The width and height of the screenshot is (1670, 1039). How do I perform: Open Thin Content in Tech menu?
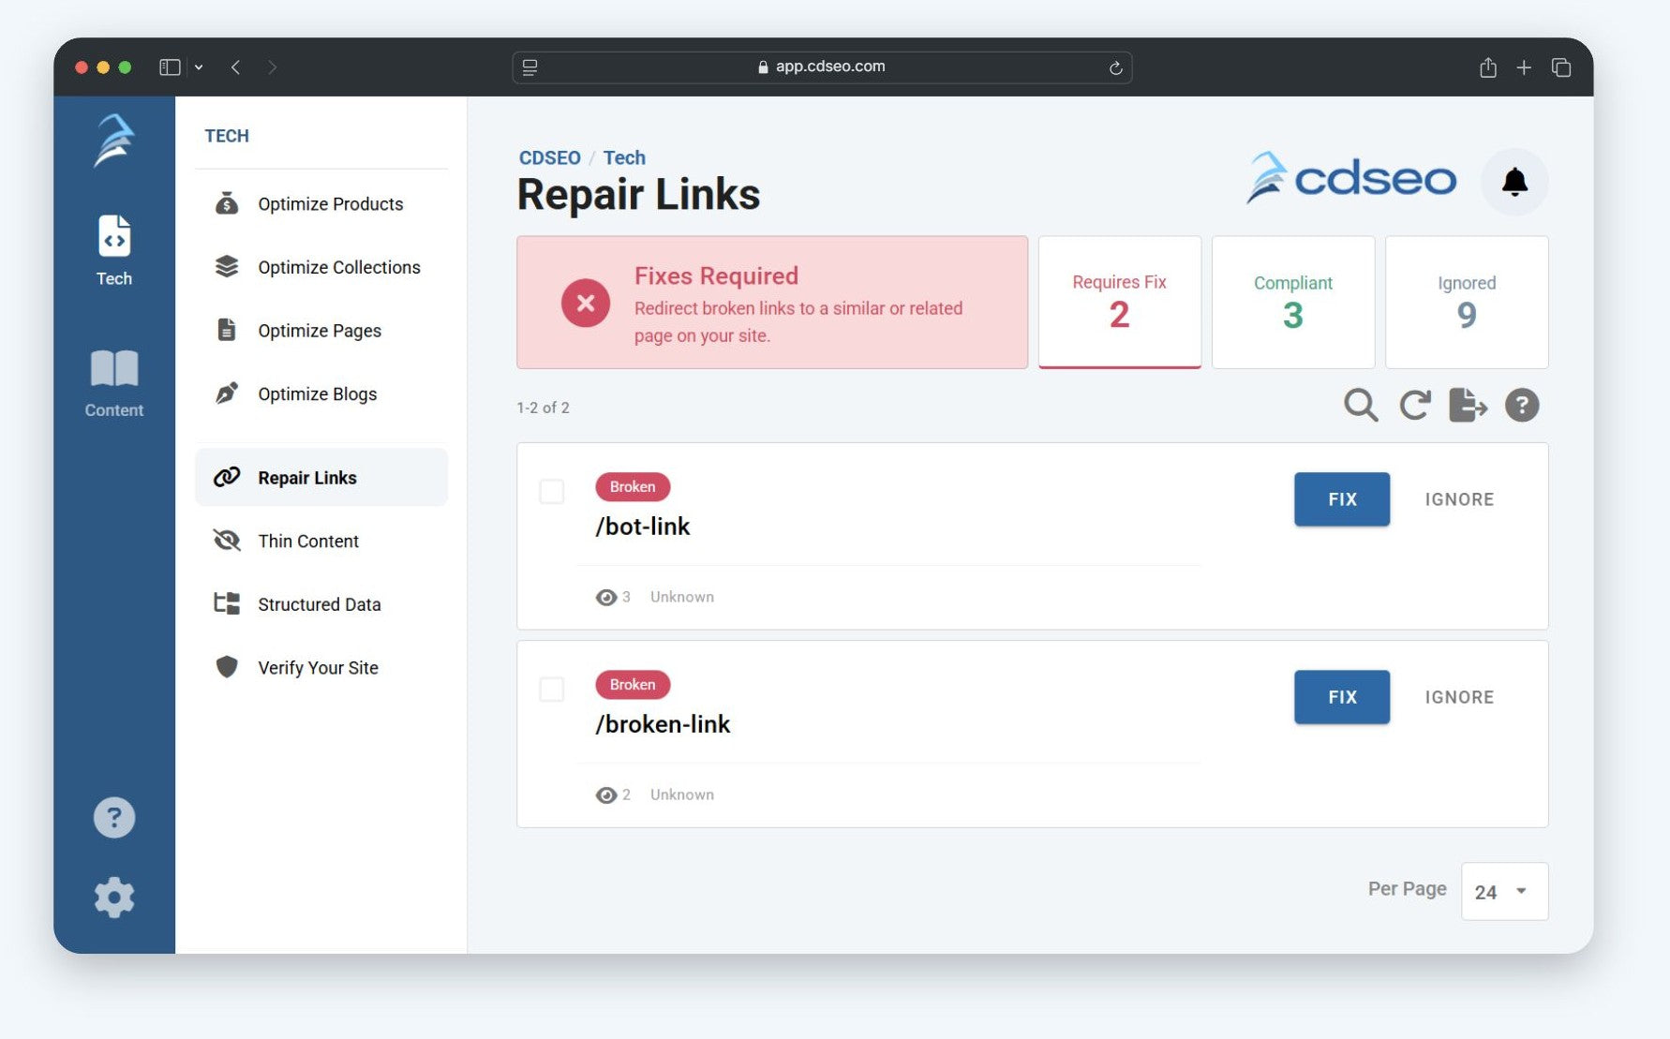[308, 541]
